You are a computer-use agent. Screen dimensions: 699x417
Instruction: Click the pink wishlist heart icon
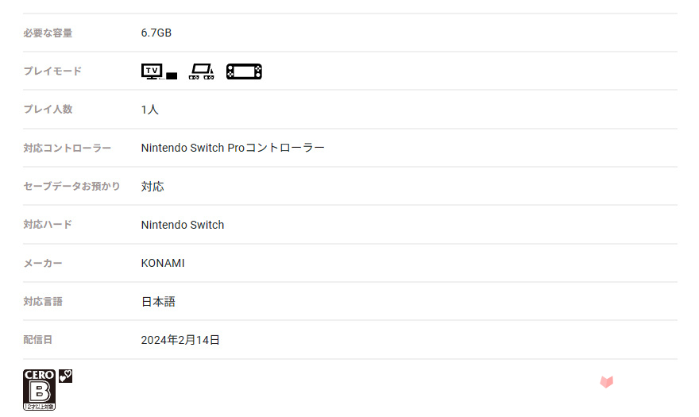click(x=606, y=382)
